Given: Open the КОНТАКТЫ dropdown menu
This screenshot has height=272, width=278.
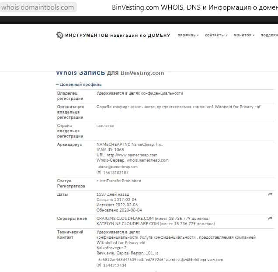Looking at the screenshot, I should click(x=216, y=35).
